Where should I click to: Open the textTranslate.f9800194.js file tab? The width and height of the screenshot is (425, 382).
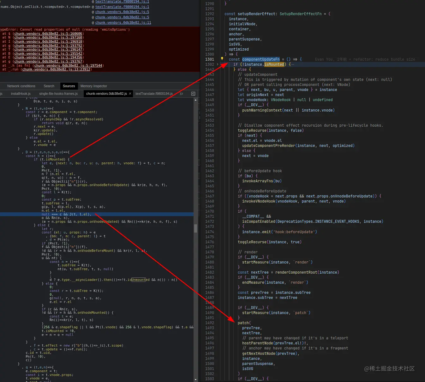click(x=154, y=94)
